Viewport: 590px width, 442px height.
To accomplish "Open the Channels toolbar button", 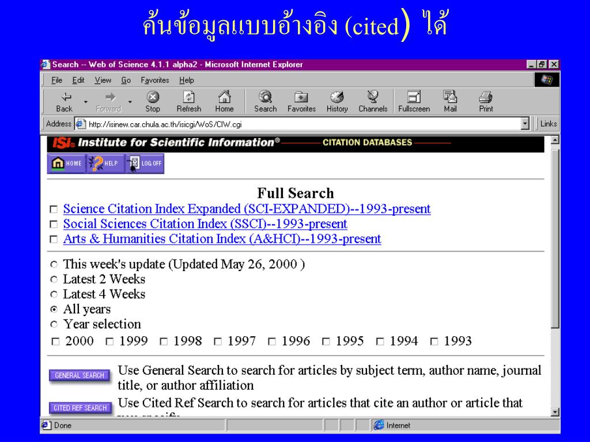I will (373, 101).
